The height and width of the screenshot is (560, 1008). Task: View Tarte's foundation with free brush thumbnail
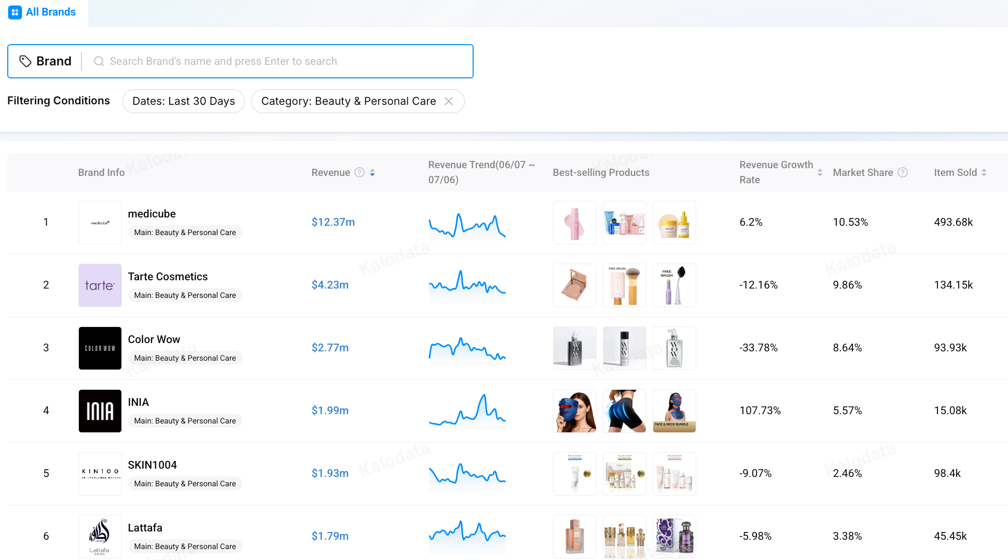click(625, 285)
